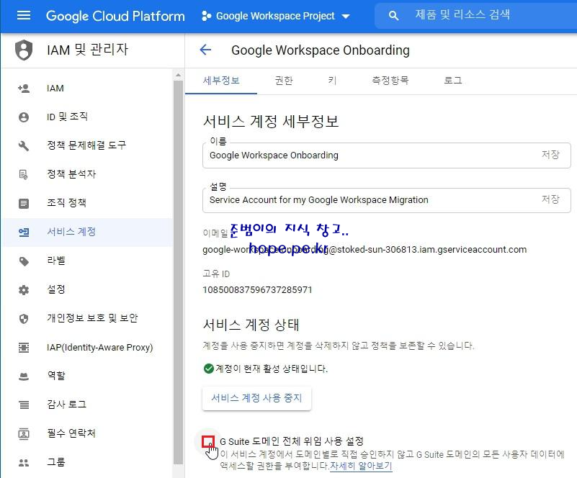Image resolution: width=577 pixels, height=478 pixels.
Task: Switch to the 키 tab
Action: point(332,81)
